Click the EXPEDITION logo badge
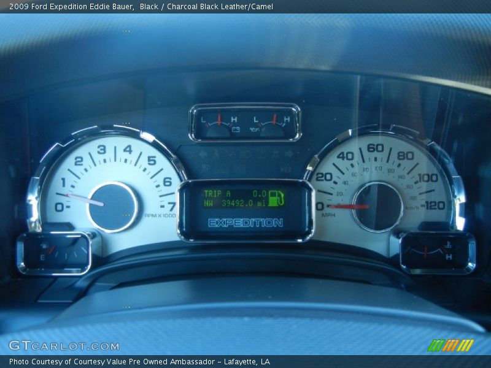The image size is (491, 368). pyautogui.click(x=245, y=223)
